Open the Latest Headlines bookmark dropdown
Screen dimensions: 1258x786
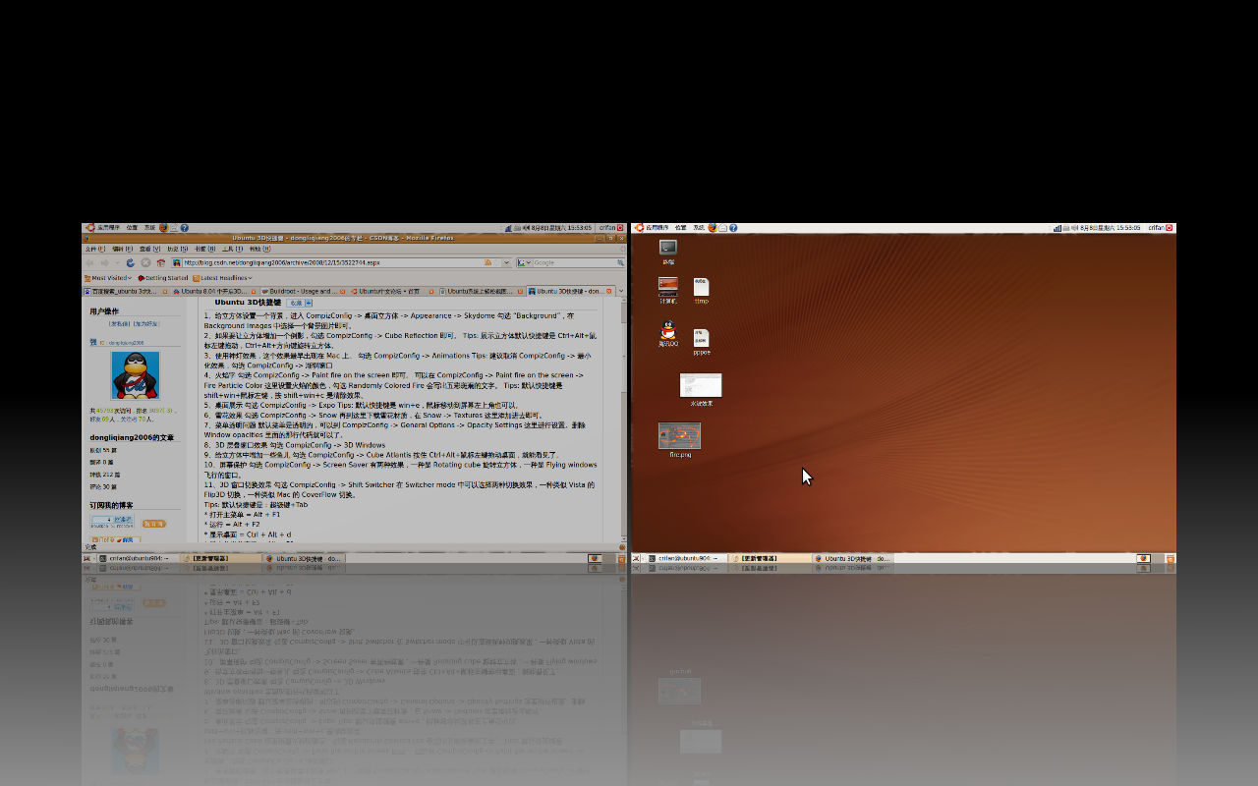point(223,278)
